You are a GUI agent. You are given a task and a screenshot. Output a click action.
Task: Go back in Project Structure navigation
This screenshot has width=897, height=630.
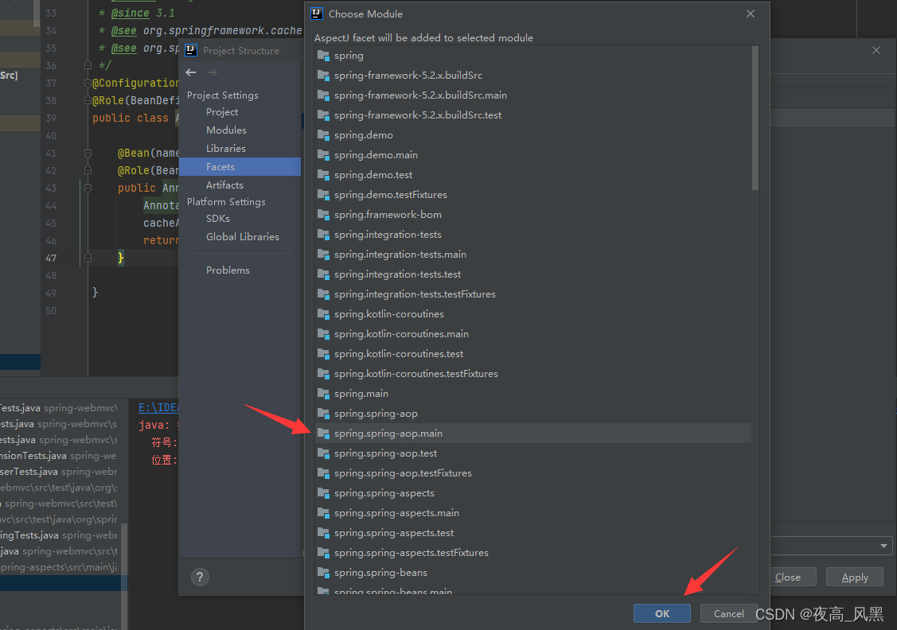(191, 72)
